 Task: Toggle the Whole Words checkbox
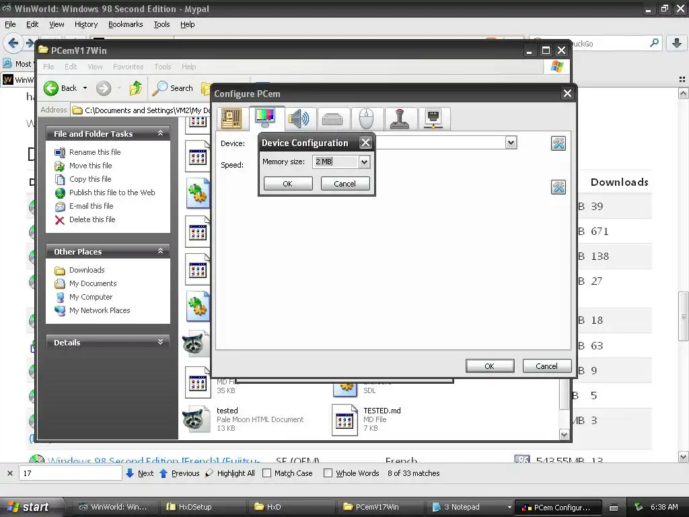coord(328,473)
